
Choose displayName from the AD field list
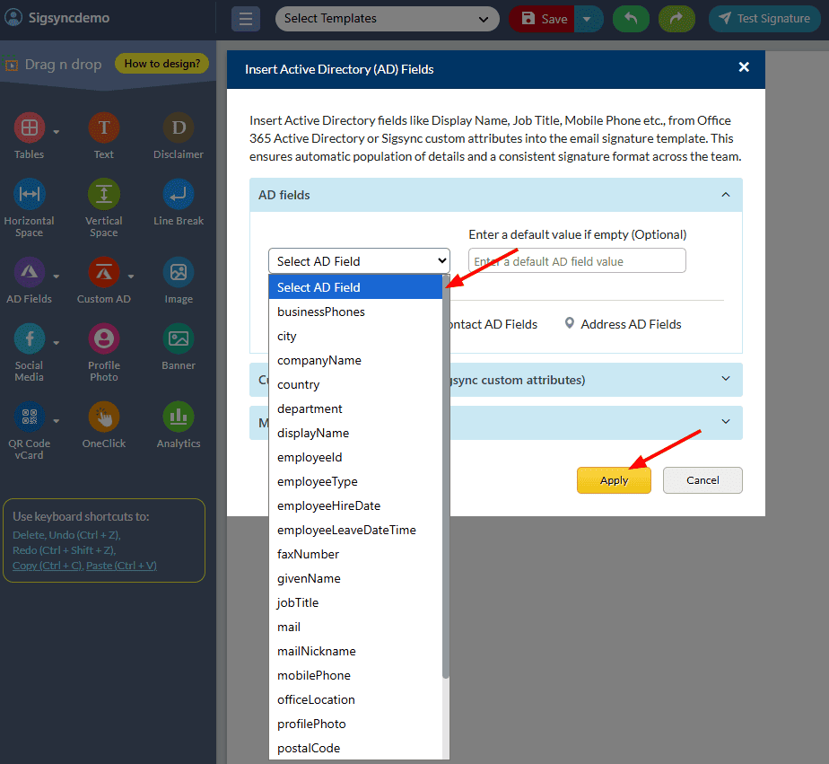tap(313, 433)
